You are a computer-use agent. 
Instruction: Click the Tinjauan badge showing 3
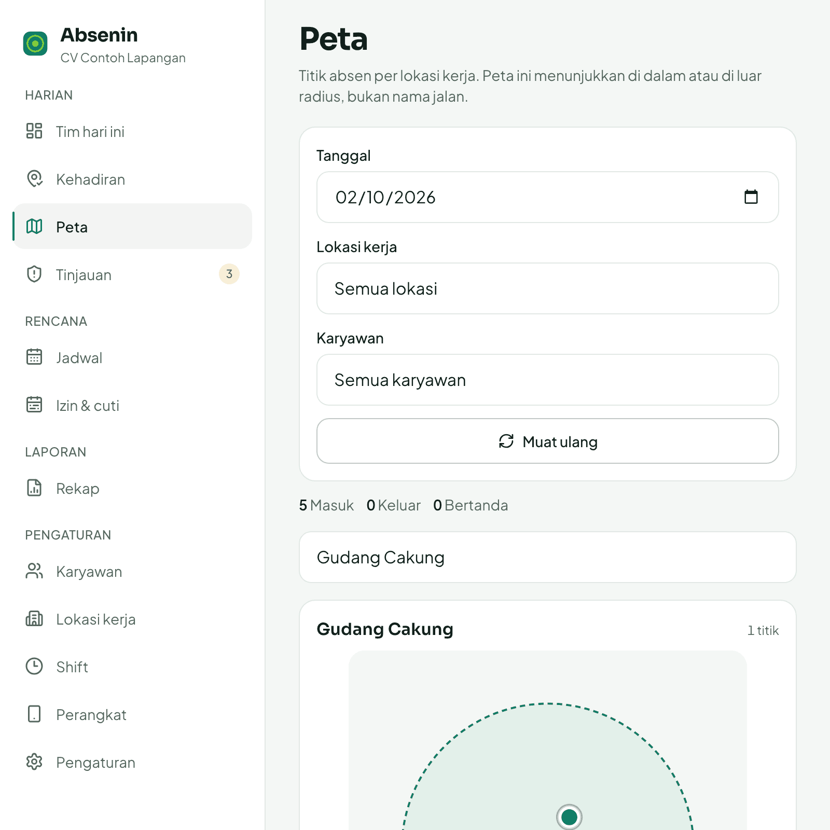[229, 274]
